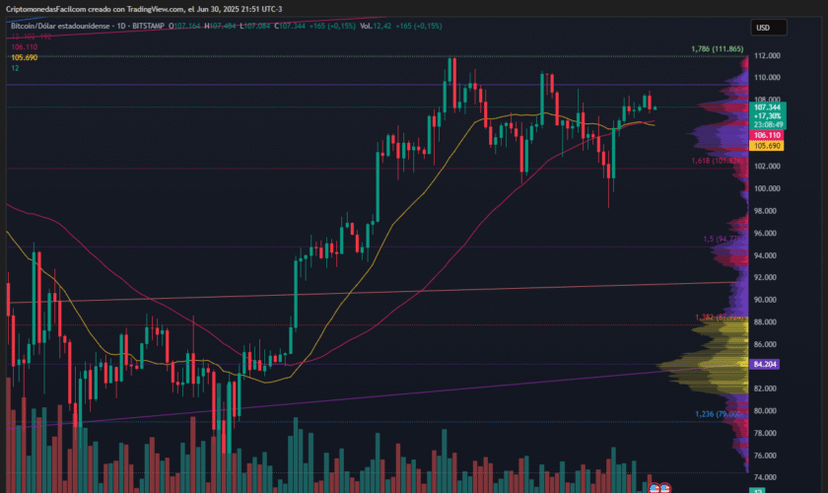828x493 pixels.
Task: Click the CriptomonedasFacilcom TradingView attribution text
Action: [x=144, y=9]
